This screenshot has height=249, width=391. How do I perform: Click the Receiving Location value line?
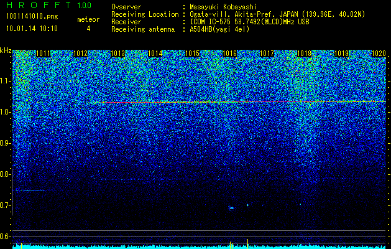click(x=277, y=14)
